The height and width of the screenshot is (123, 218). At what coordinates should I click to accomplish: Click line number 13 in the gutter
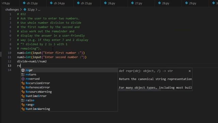(x=10, y=66)
